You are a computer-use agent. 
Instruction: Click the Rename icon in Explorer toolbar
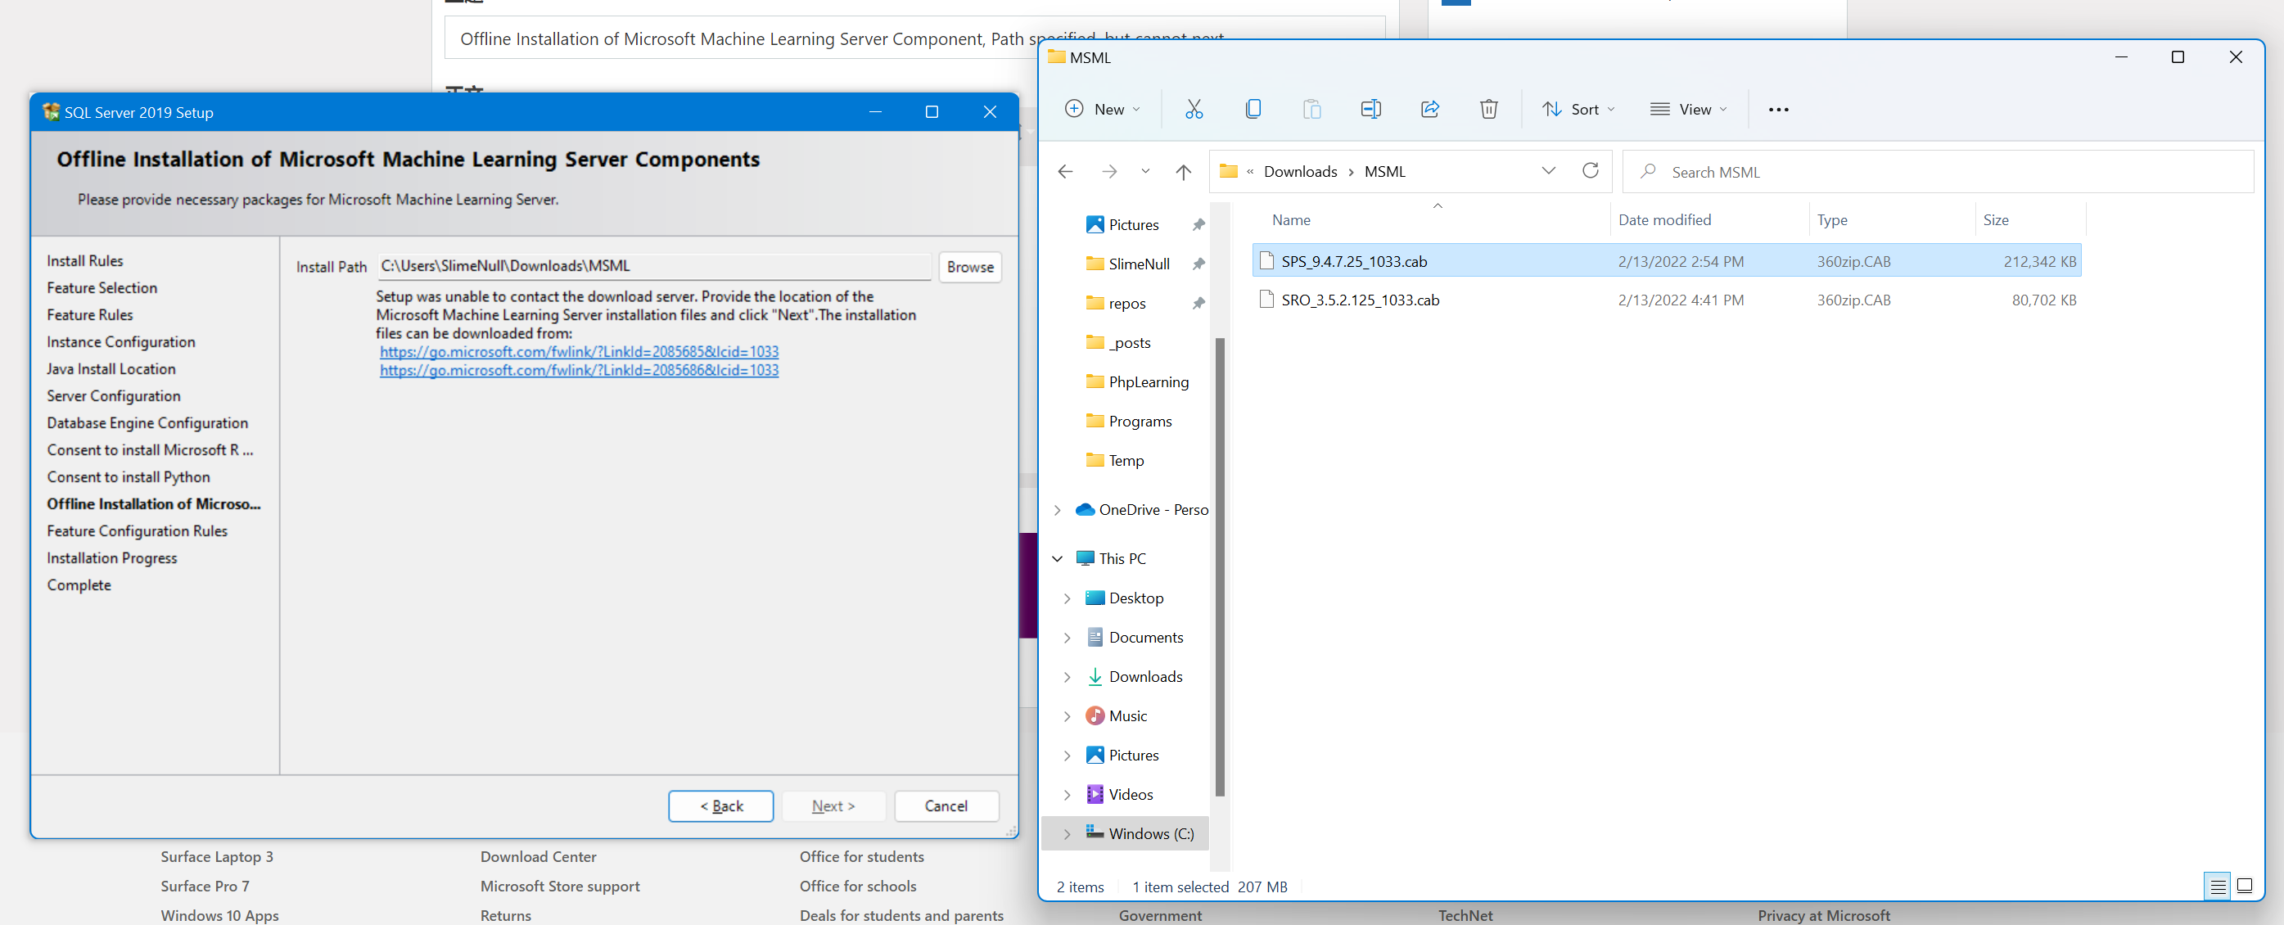tap(1370, 109)
